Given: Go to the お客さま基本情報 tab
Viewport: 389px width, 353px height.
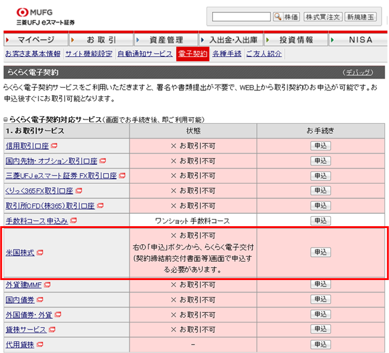Looking at the screenshot, I should click(33, 54).
